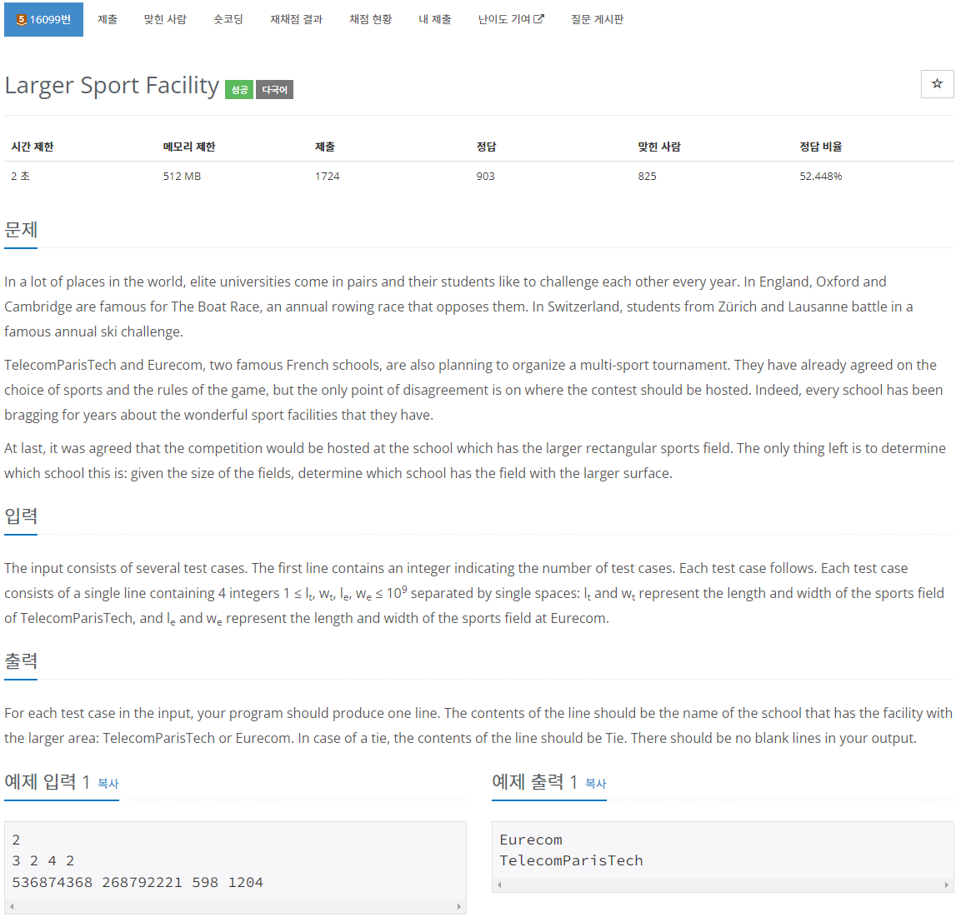Click the 메모리 제한 column header

(x=189, y=147)
